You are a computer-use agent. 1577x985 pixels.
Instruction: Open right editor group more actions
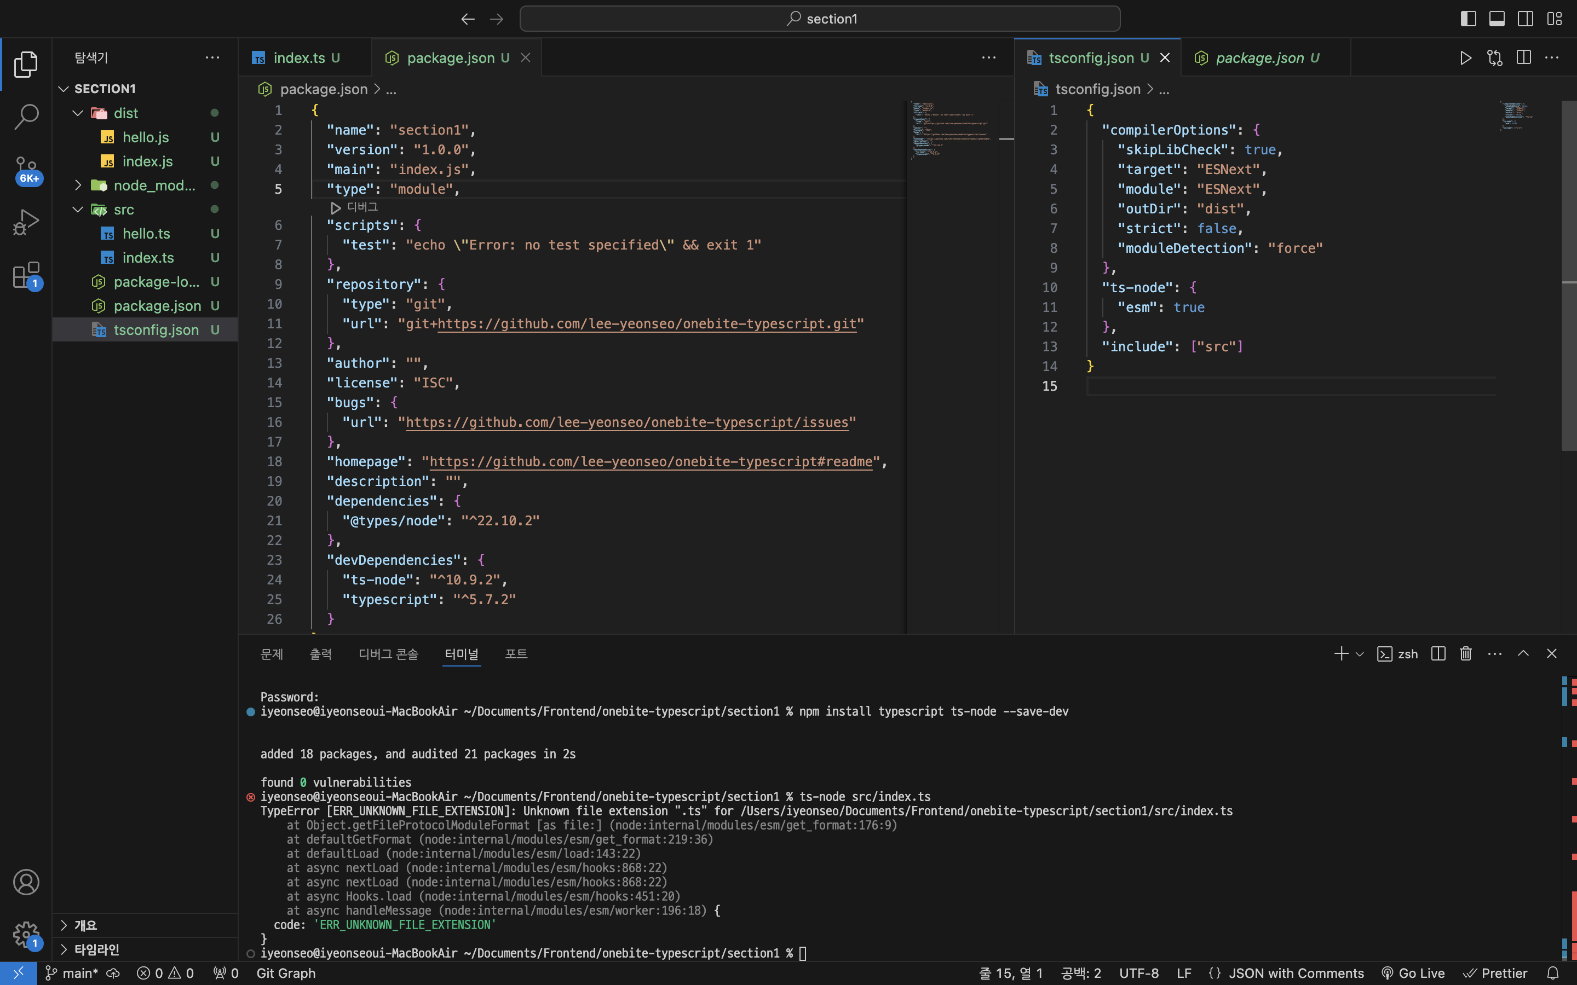click(x=1552, y=58)
